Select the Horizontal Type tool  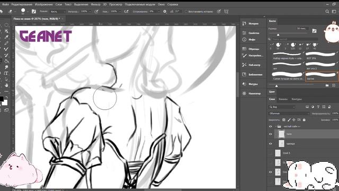tap(6, 73)
